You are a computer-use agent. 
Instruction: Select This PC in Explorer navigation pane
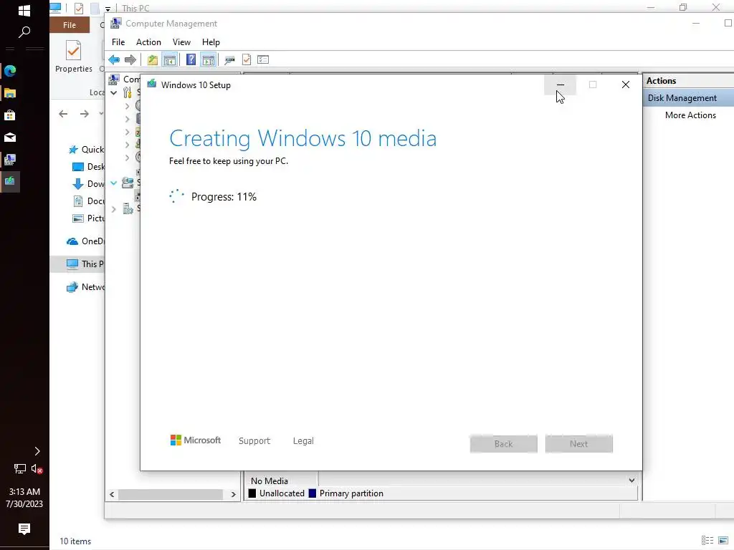pyautogui.click(x=77, y=264)
